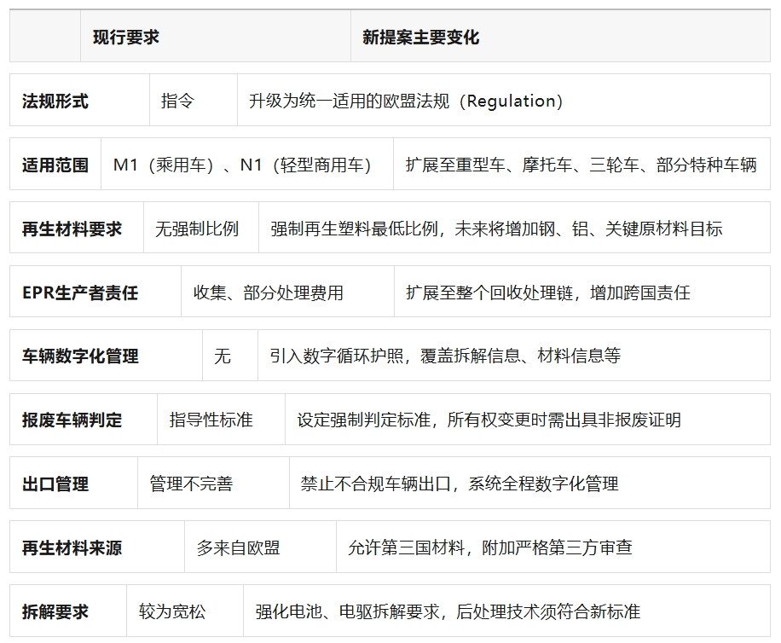Screen dimensions: 781x643
Task: Select the 适用范围 row label
Action: point(55,165)
